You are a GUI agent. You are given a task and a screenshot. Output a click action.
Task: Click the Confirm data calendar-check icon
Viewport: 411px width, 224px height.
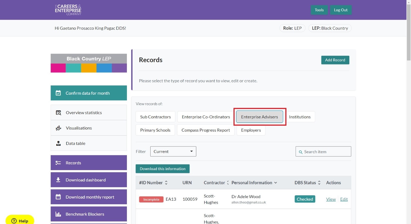[x=58, y=93]
